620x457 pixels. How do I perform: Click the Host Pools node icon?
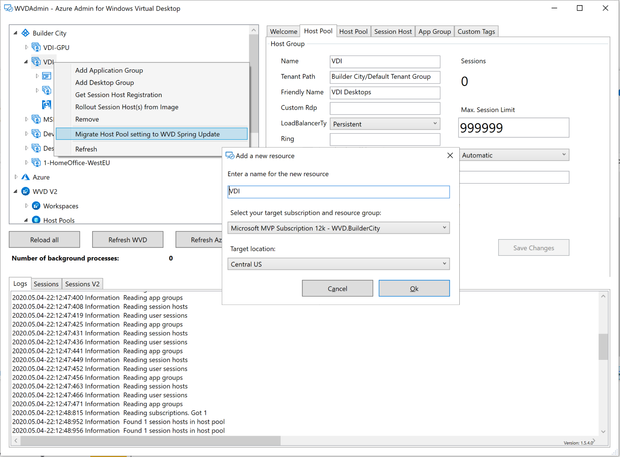36,220
